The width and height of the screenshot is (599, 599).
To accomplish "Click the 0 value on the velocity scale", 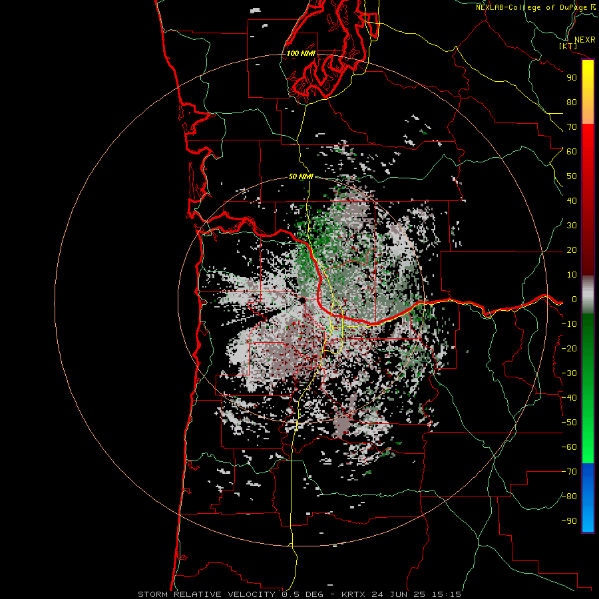I will click(574, 299).
